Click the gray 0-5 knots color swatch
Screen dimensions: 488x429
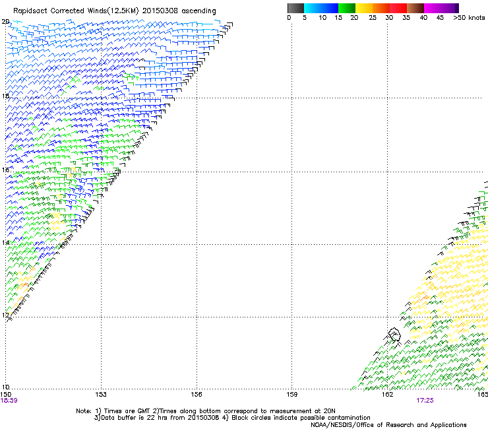click(295, 8)
